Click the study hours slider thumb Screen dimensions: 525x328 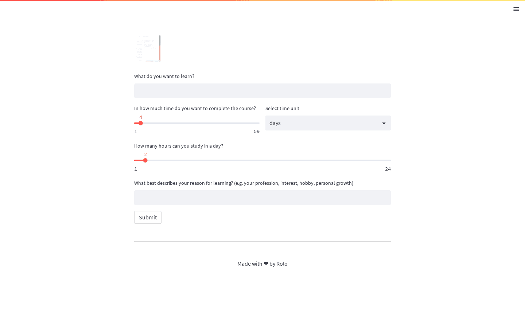click(x=145, y=160)
